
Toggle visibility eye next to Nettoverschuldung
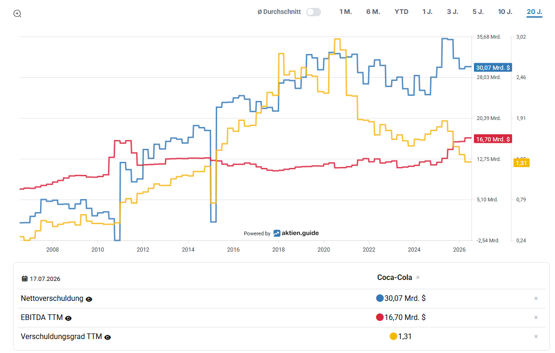89,300
